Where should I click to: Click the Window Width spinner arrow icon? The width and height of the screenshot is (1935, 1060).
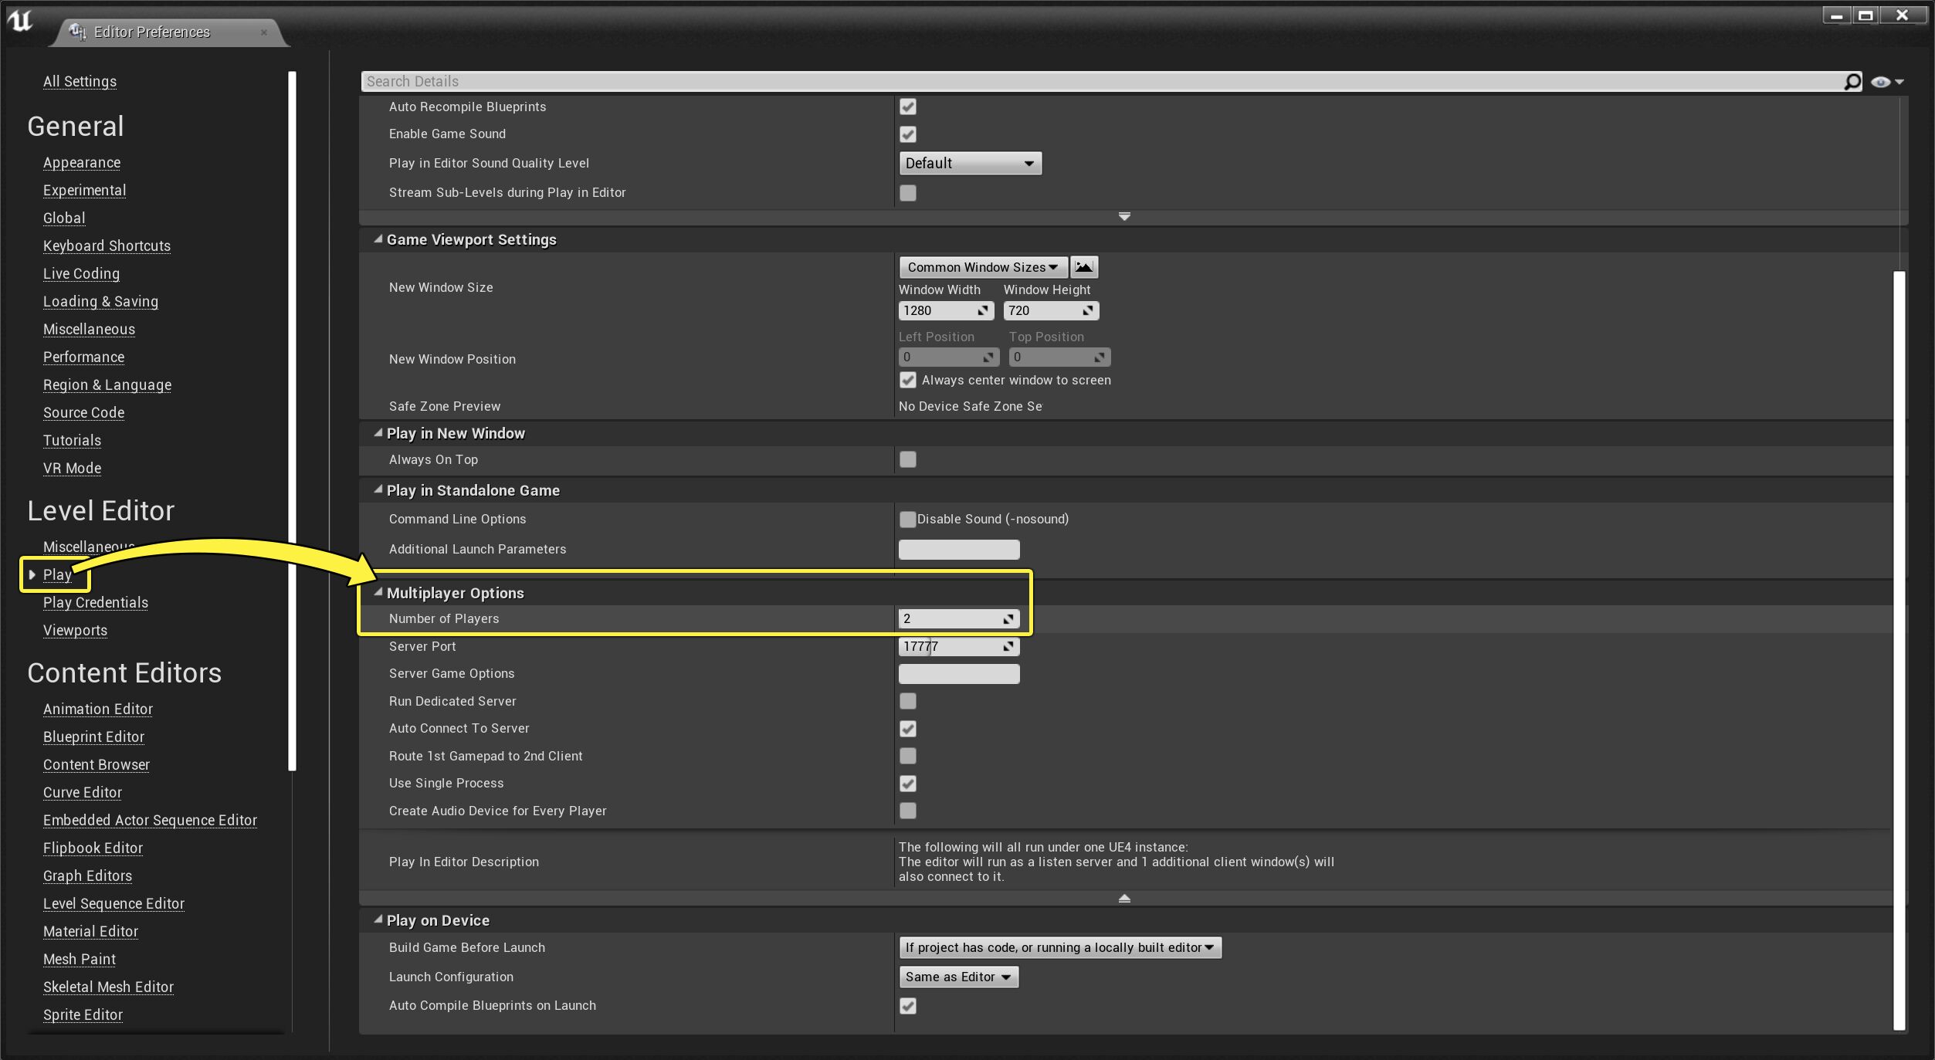pos(983,310)
